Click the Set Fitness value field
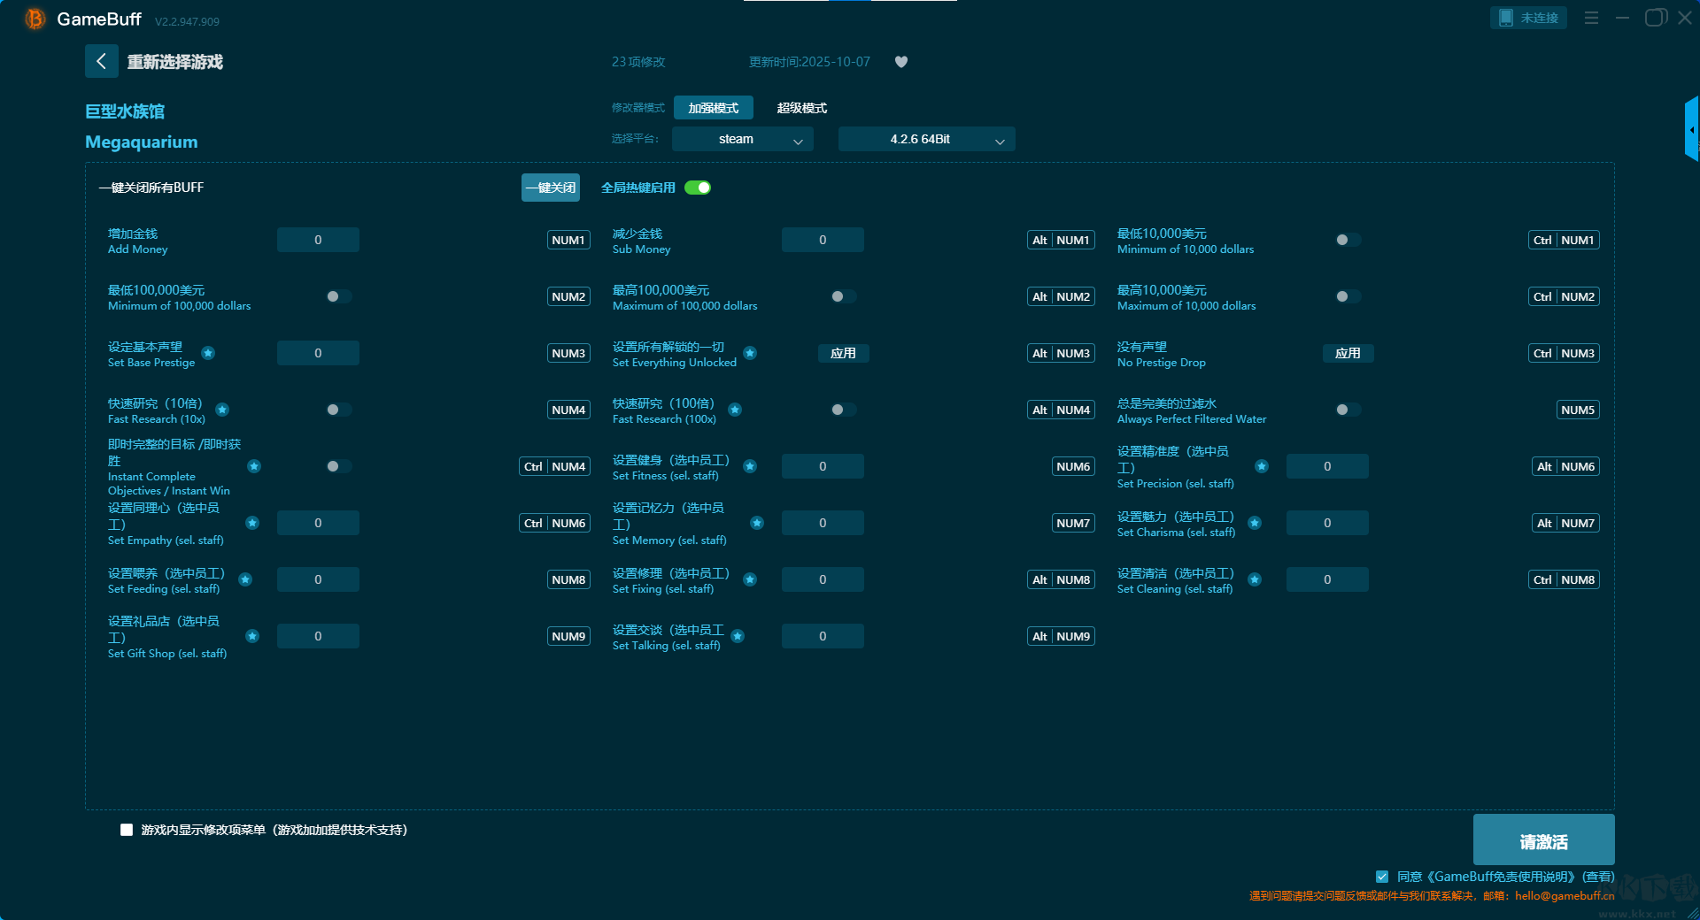 tap(823, 466)
